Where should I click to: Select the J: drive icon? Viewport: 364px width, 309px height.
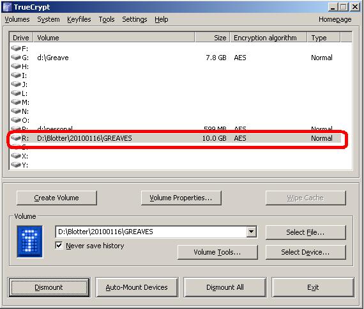point(16,84)
